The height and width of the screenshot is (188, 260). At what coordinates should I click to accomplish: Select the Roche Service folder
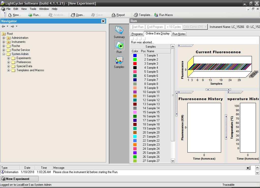(x=21, y=50)
